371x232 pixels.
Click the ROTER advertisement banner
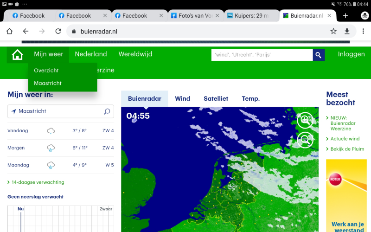[x=346, y=195]
